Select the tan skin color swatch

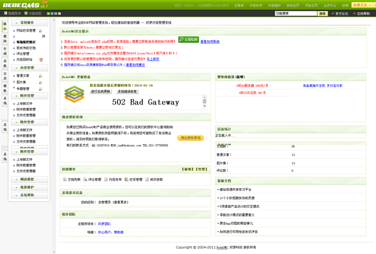[x=56, y=14]
